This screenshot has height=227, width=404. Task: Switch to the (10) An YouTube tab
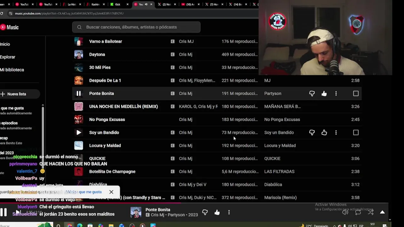[x=190, y=4]
